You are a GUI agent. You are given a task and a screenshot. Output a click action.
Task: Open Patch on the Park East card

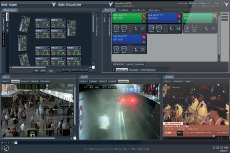coord(124,29)
